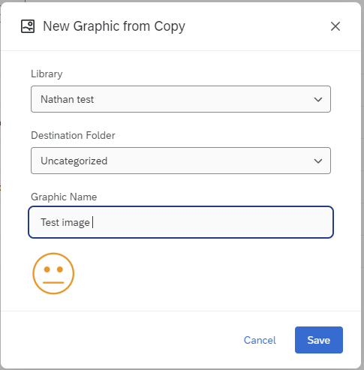Image resolution: width=364 pixels, height=370 pixels.
Task: Click the graphic image icon in header
Action: [28, 26]
